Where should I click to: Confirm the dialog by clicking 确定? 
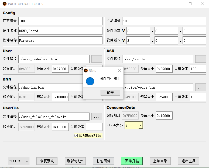click(110, 93)
